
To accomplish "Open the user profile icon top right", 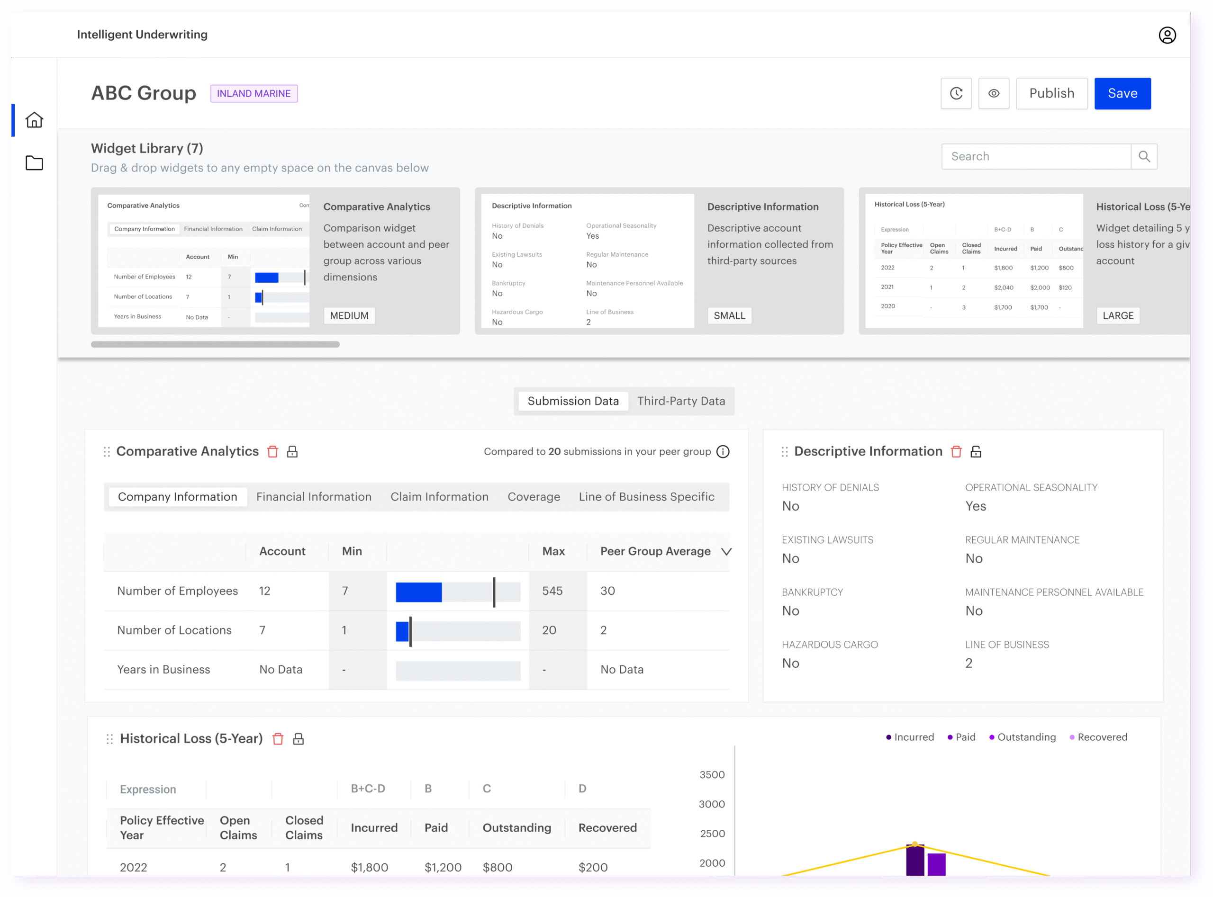I will tap(1167, 34).
